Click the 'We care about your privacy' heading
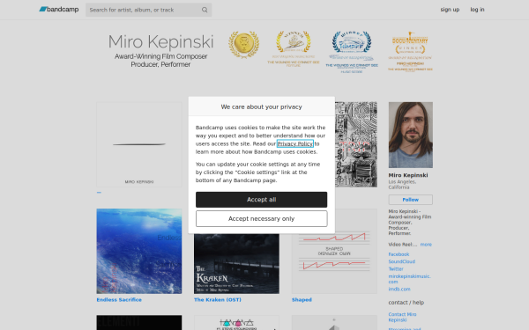Image resolution: width=529 pixels, height=330 pixels. point(262,106)
